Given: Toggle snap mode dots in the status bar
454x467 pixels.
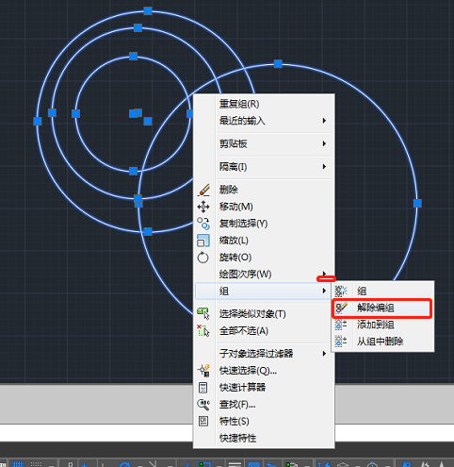Looking at the screenshot, I should 36,464.
